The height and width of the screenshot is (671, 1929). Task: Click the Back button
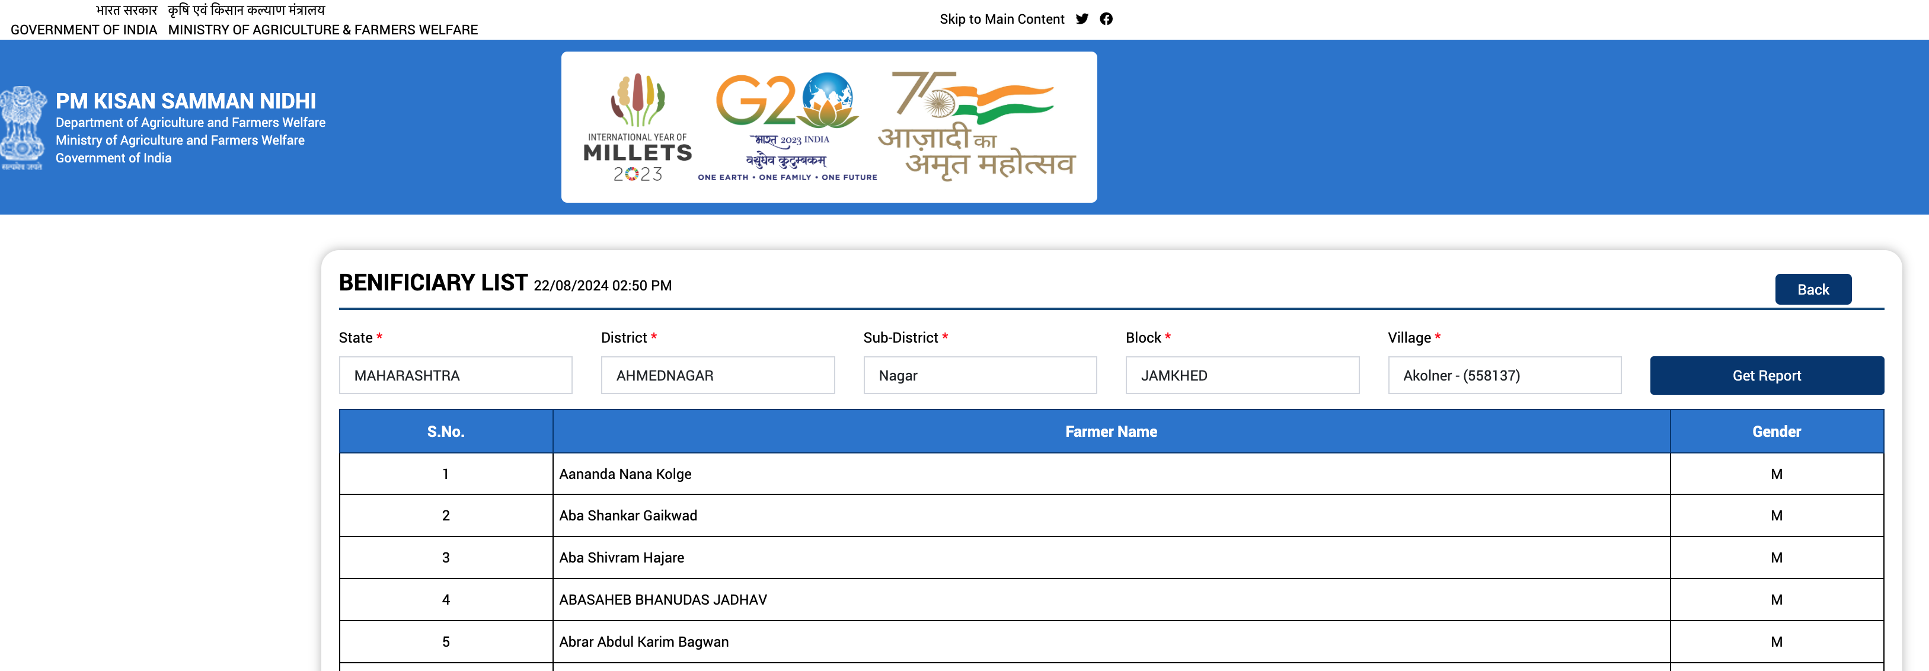(x=1813, y=289)
